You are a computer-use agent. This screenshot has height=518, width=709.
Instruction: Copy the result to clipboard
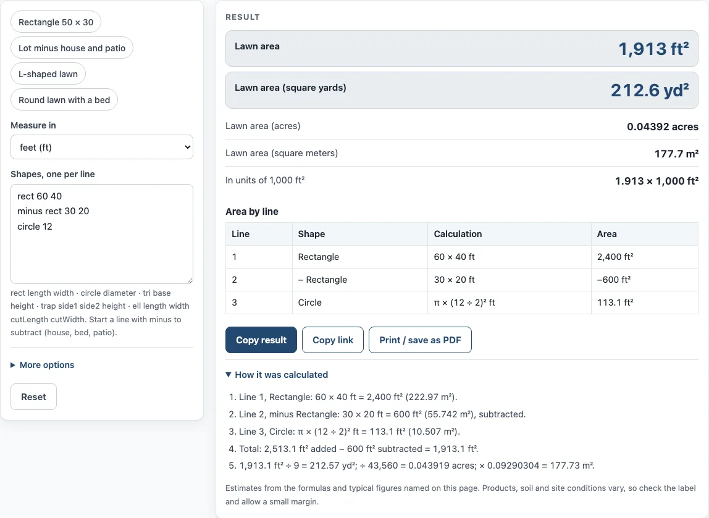click(x=261, y=340)
